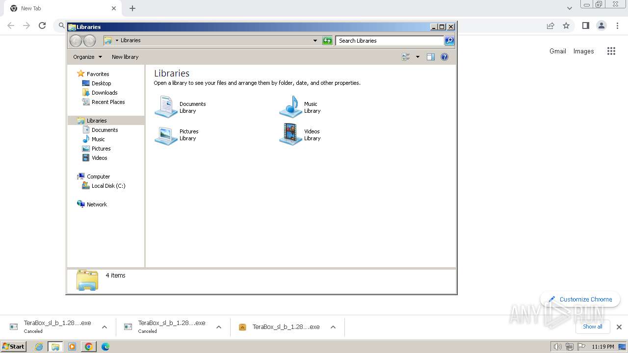Select Downloads under Favorites
This screenshot has height=353, width=628.
tap(104, 93)
